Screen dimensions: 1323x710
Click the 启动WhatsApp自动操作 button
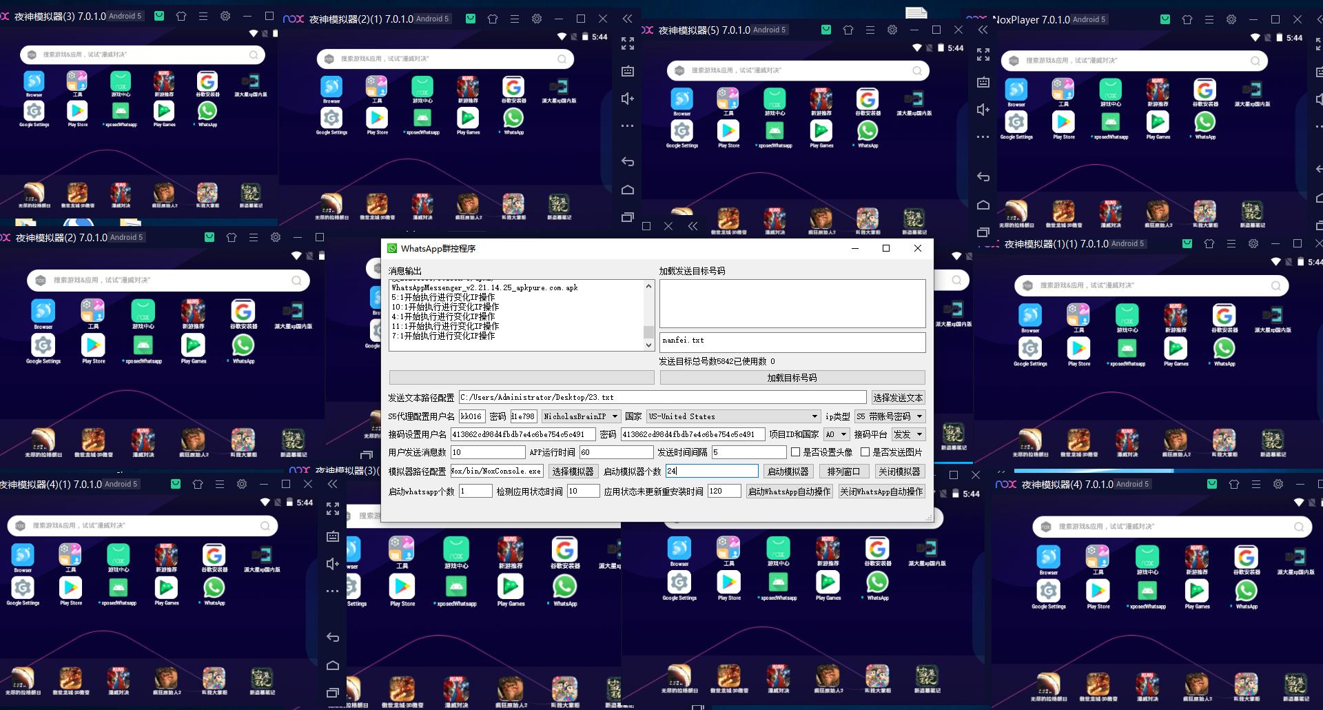(x=790, y=491)
